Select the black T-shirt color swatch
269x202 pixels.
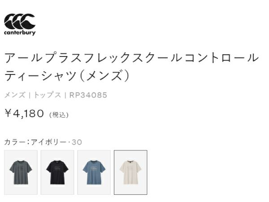[x=57, y=172]
